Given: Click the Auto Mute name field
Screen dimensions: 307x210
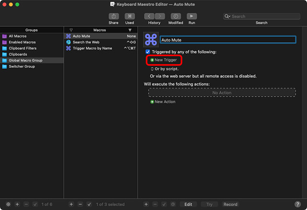Looking at the screenshot, I should click(x=228, y=40).
